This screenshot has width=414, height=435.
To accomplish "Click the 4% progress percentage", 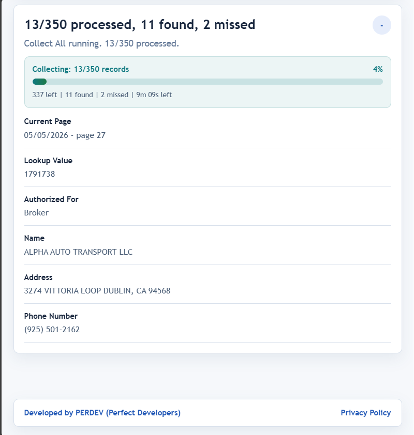I will tap(378, 69).
